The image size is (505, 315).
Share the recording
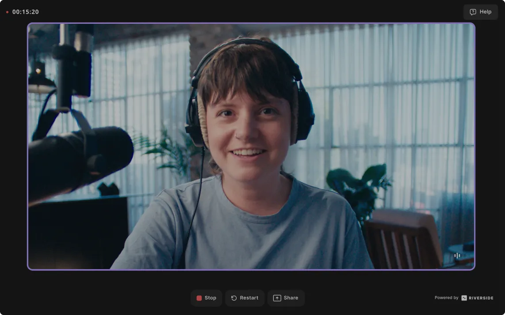coord(286,298)
